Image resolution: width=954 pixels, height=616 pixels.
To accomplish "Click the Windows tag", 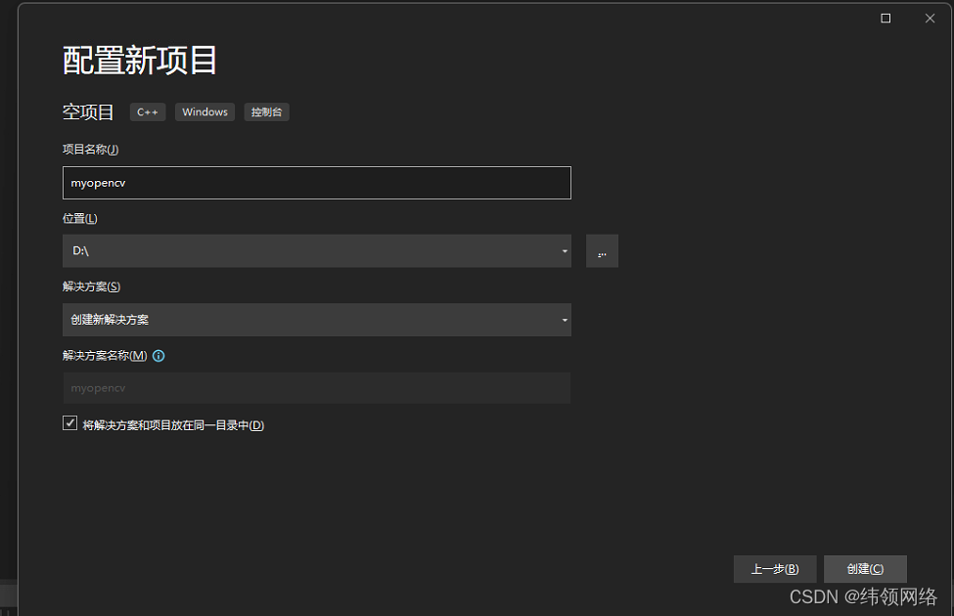I will [205, 111].
